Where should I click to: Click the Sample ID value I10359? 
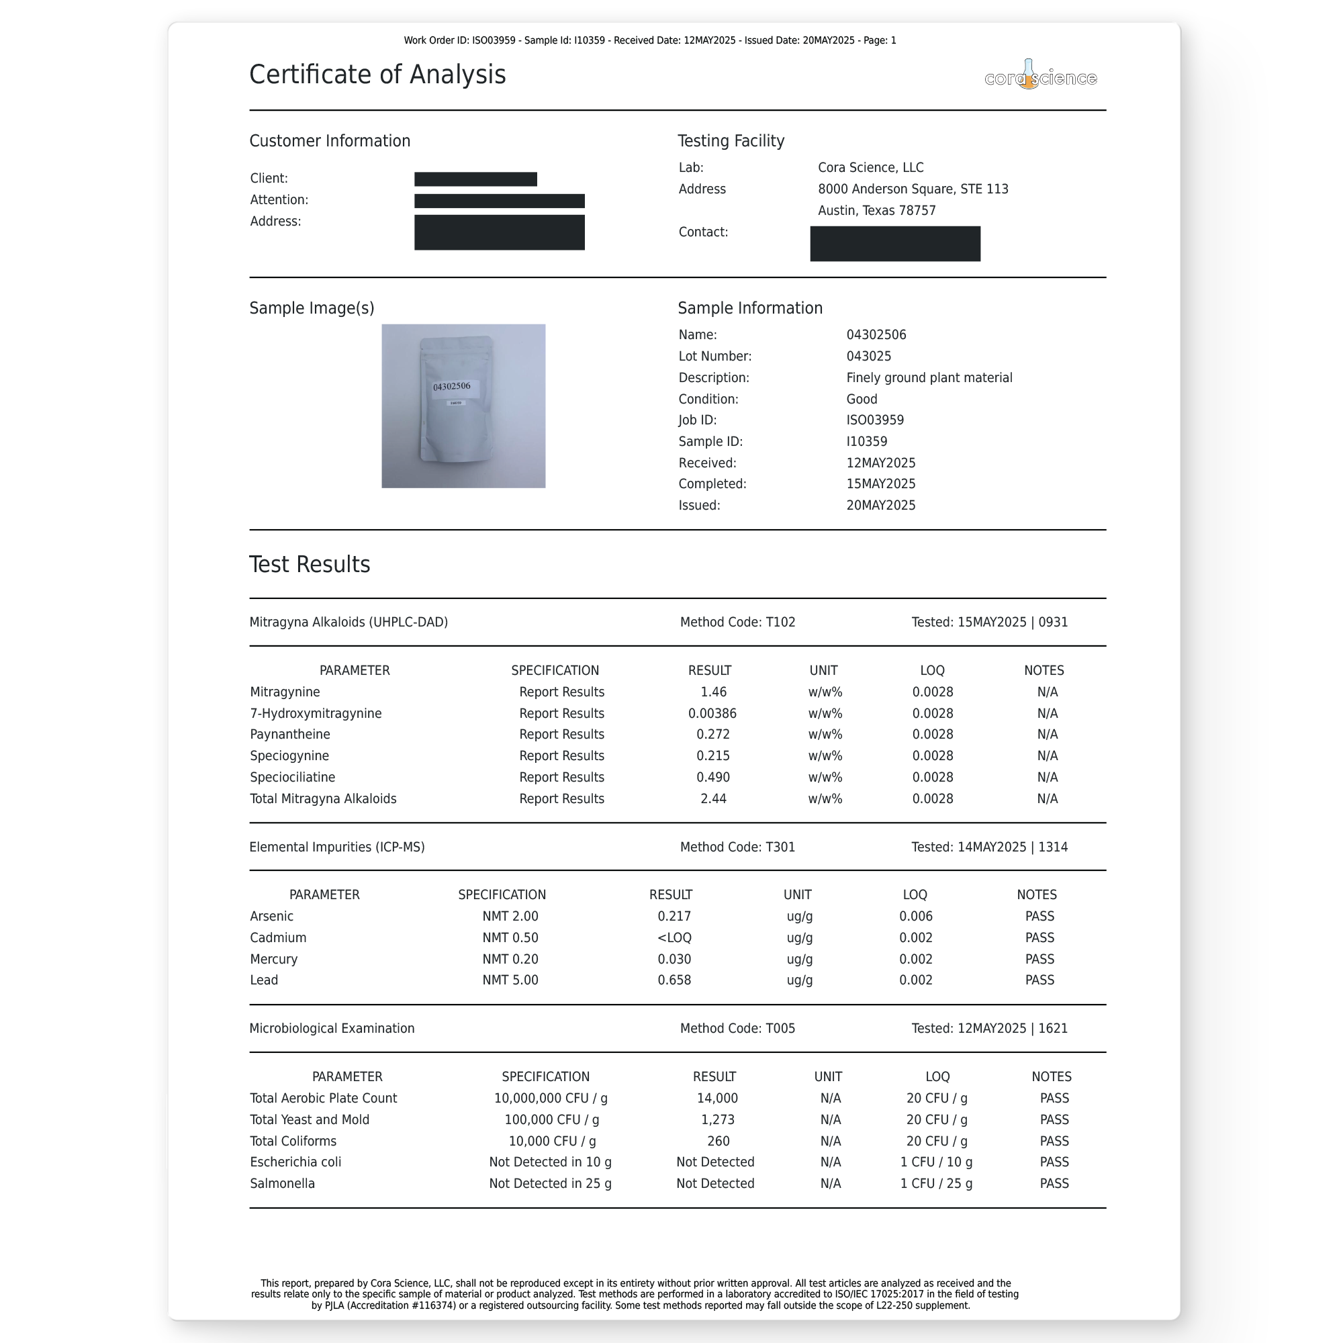click(x=866, y=442)
